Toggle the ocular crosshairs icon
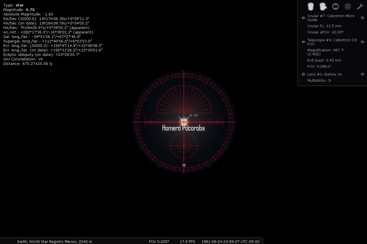The height and width of the screenshot is (244, 367). click(x=323, y=6)
